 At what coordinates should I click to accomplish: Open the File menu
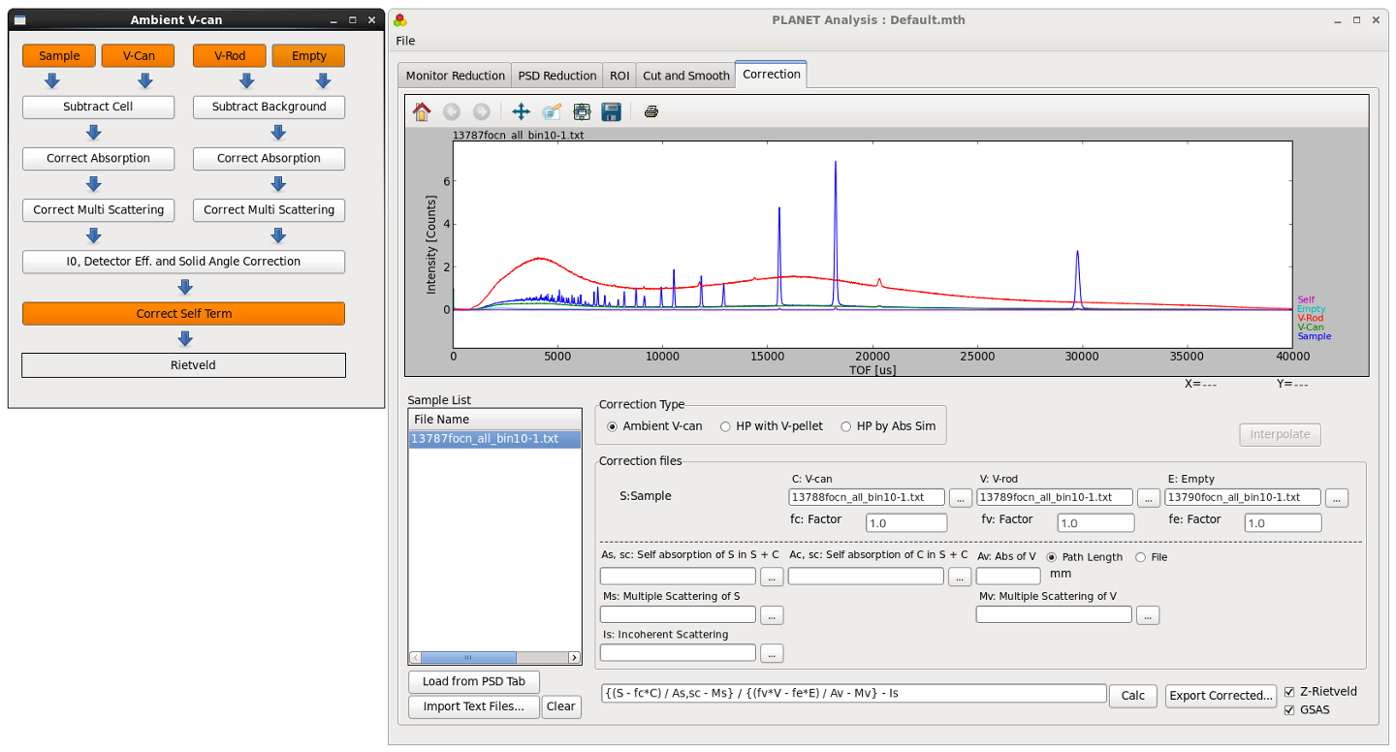pyautogui.click(x=405, y=41)
